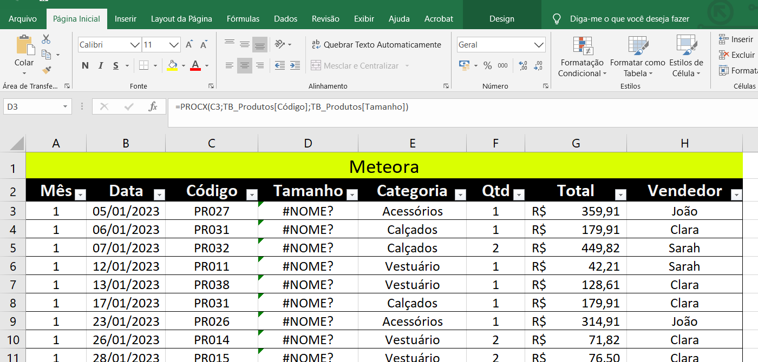Viewport: 758px width, 362px height.
Task: Increase font size with large A icon
Action: point(189,45)
